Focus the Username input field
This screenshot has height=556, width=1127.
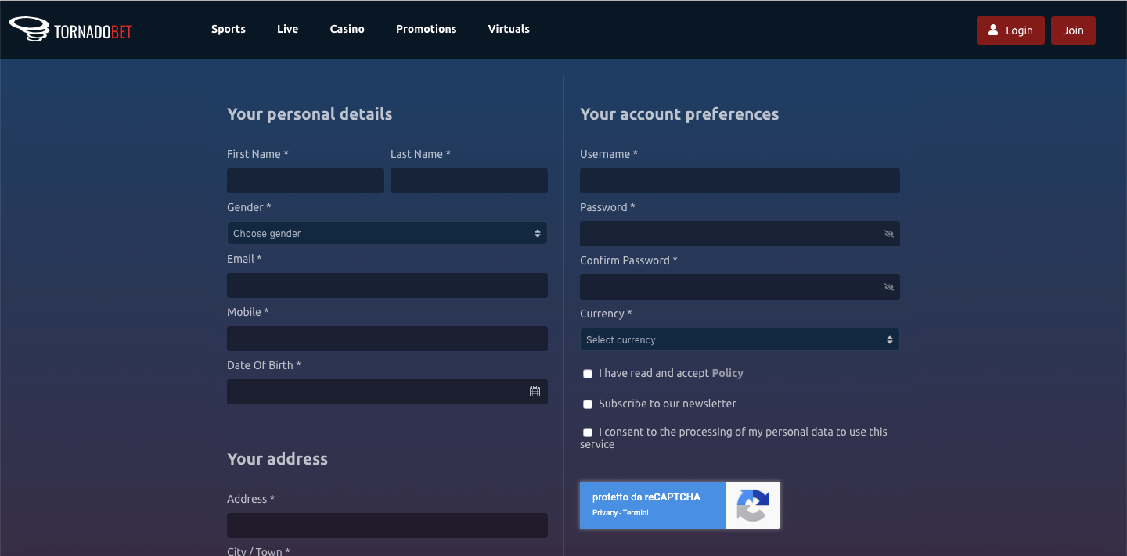(x=739, y=181)
